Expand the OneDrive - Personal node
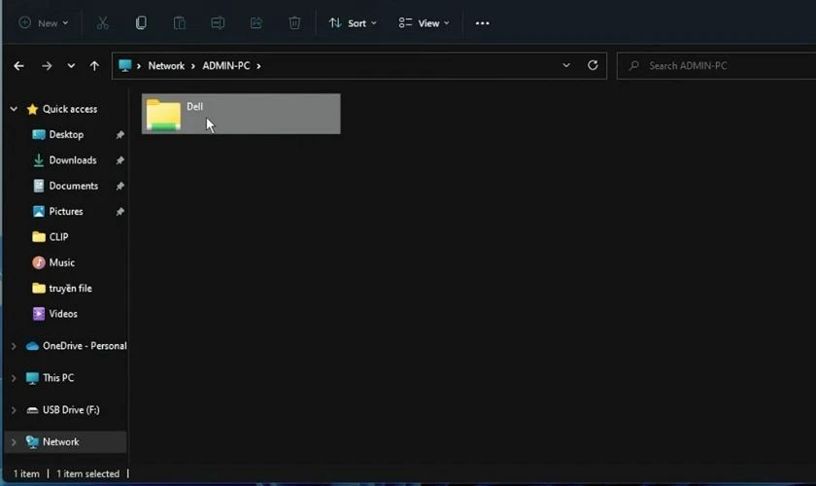This screenshot has width=816, height=486. tap(13, 345)
